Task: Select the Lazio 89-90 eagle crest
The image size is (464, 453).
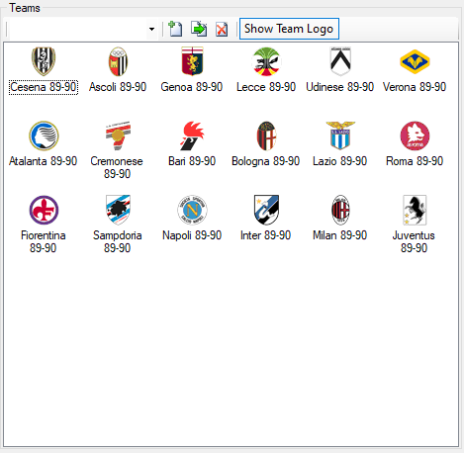Action: pyautogui.click(x=340, y=136)
